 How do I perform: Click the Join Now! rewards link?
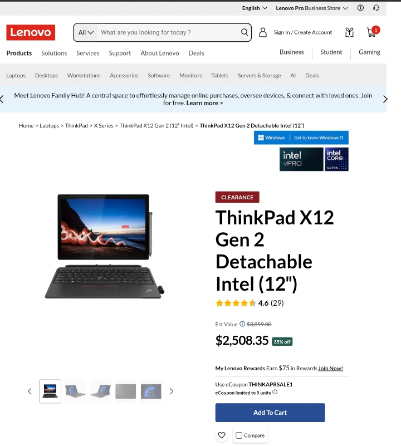pos(330,369)
